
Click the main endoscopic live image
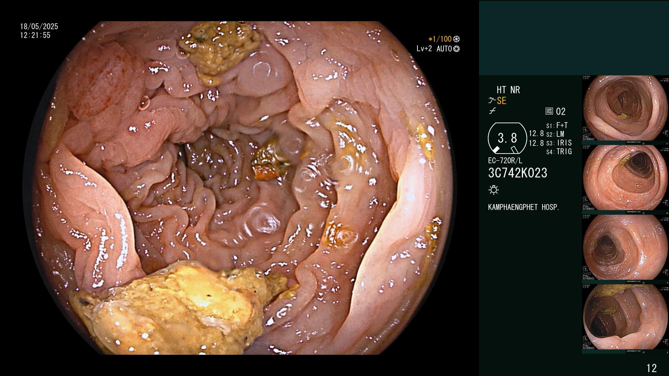[240, 188]
